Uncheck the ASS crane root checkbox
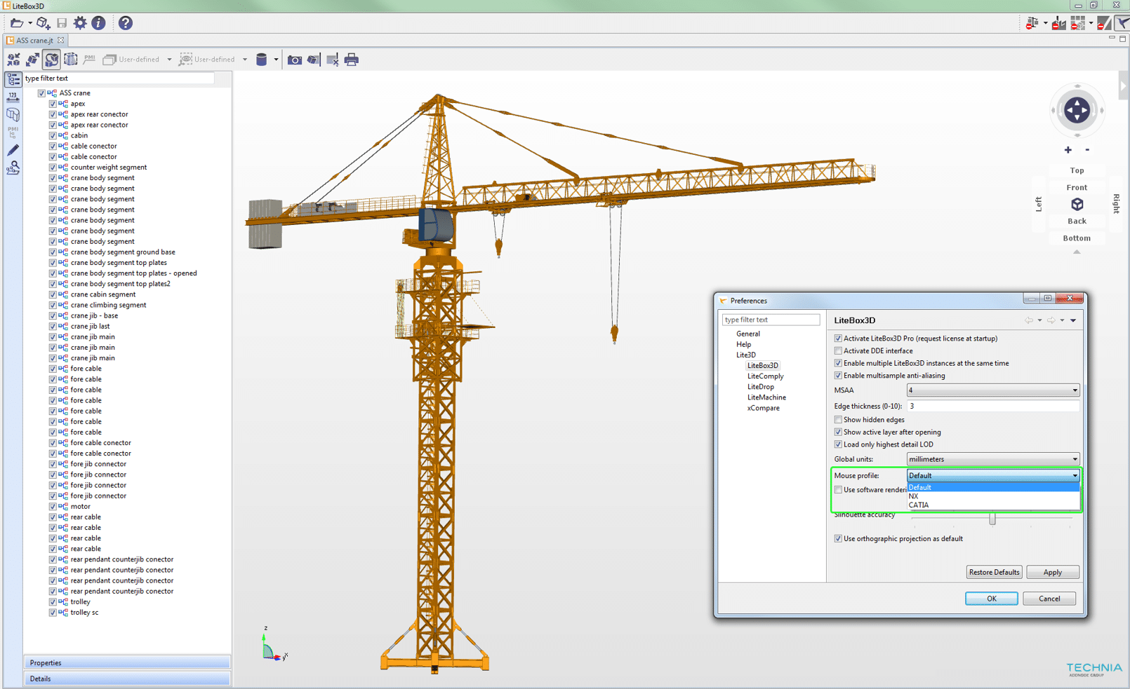The height and width of the screenshot is (689, 1130). 41,93
